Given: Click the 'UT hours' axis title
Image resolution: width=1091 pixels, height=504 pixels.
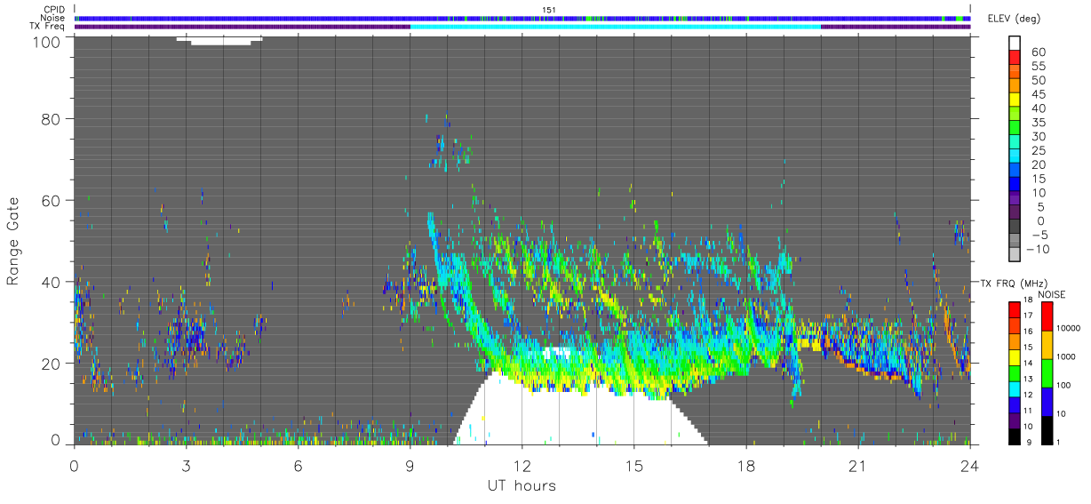Looking at the screenshot, I should pos(522,485).
